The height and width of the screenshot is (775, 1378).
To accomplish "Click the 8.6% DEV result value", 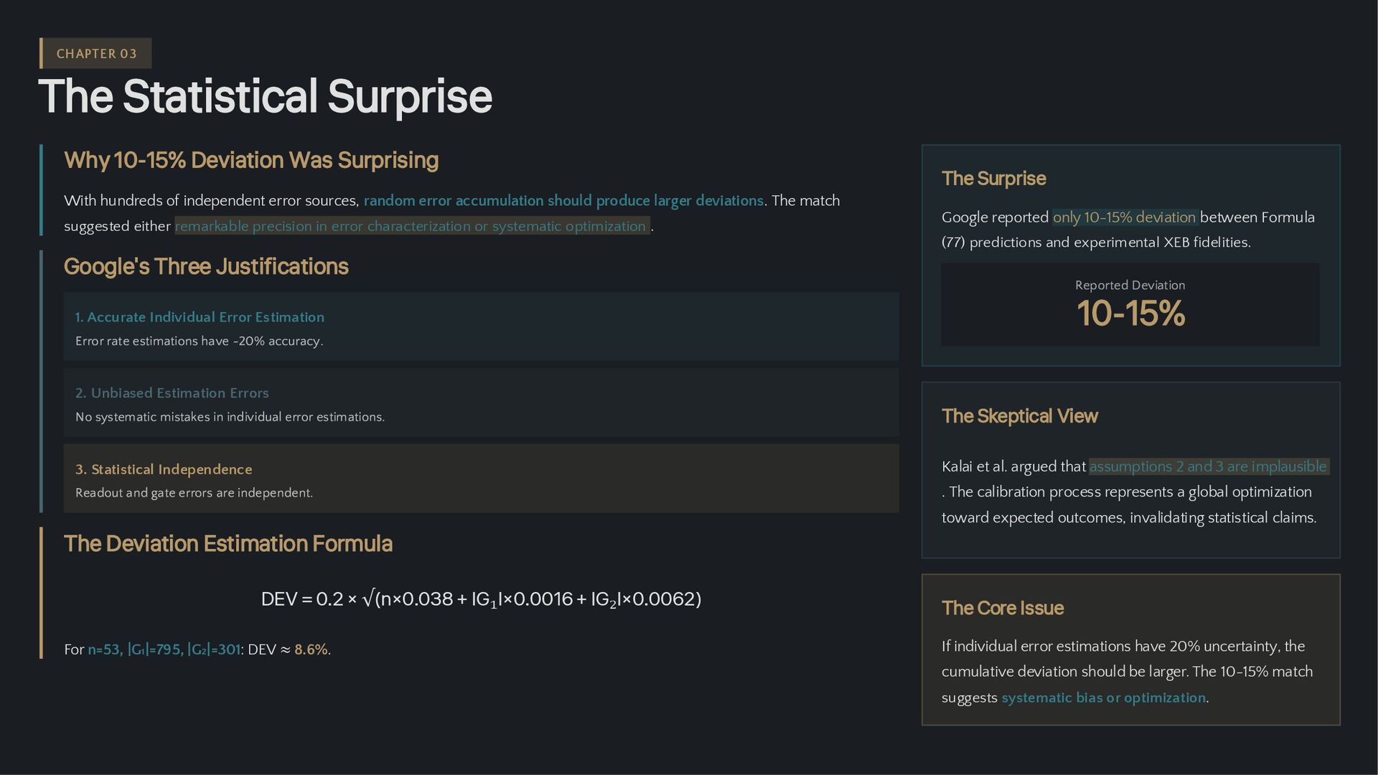I will [x=310, y=650].
